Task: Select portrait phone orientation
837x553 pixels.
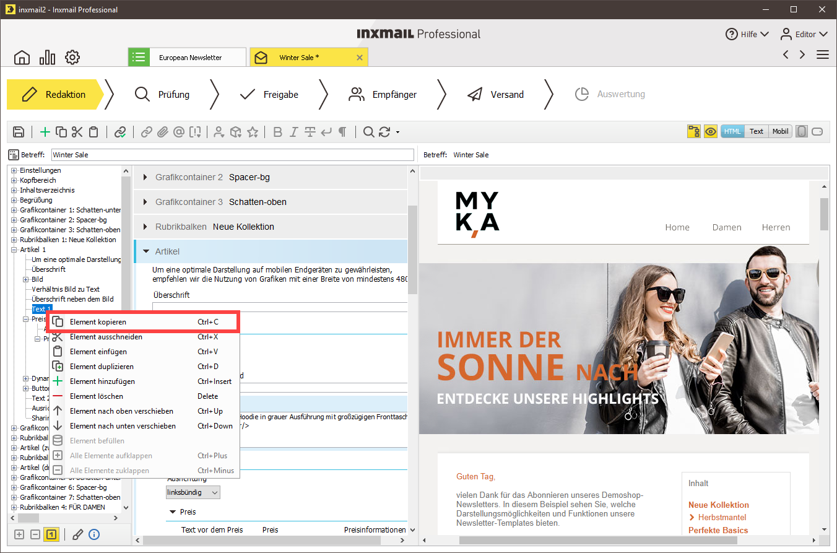Action: point(802,131)
